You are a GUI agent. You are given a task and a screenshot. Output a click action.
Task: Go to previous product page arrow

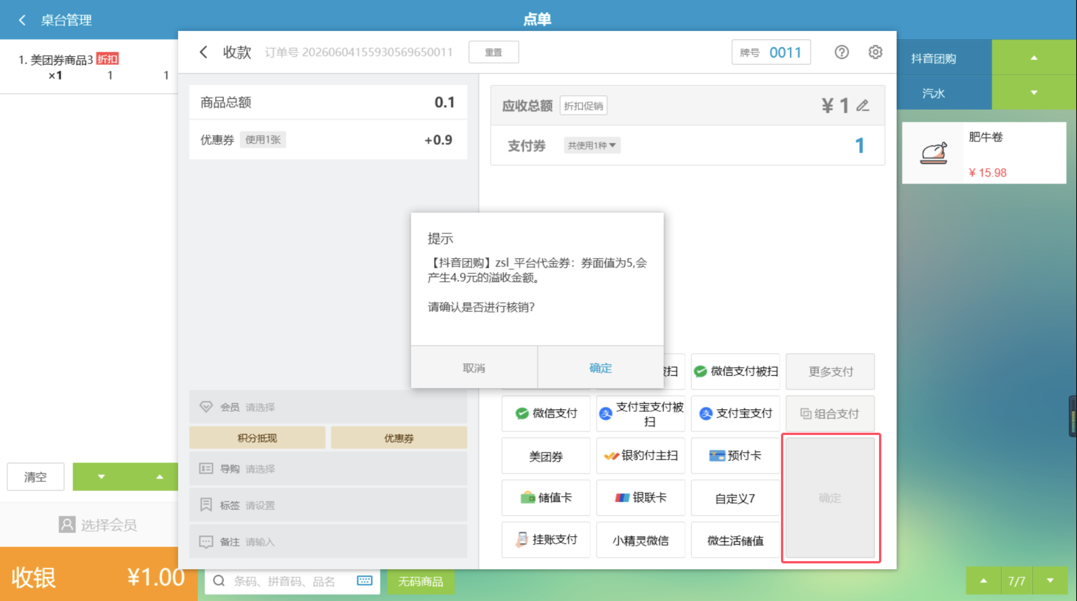pyautogui.click(x=984, y=580)
